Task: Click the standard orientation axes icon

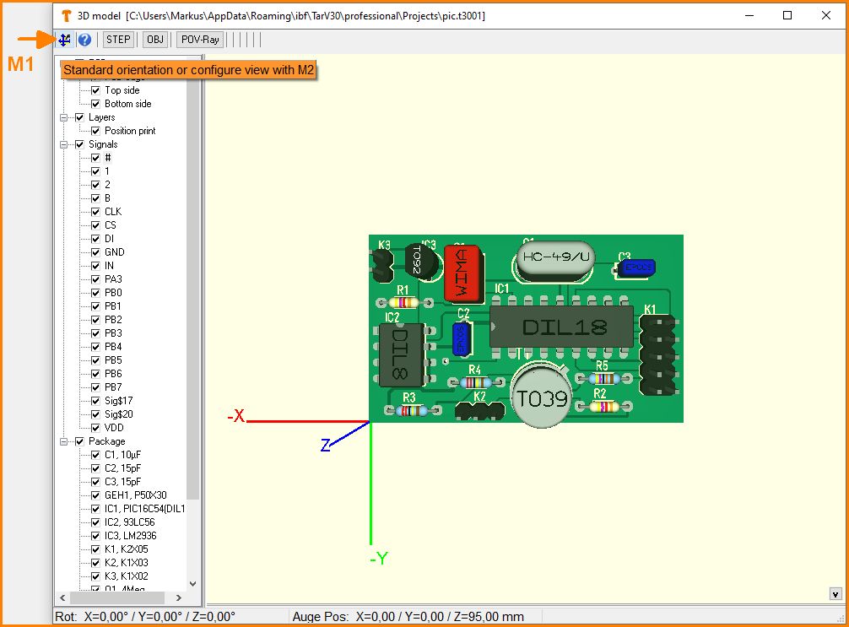Action: 65,40
